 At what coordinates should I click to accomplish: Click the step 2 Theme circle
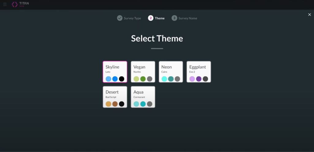pos(151,18)
